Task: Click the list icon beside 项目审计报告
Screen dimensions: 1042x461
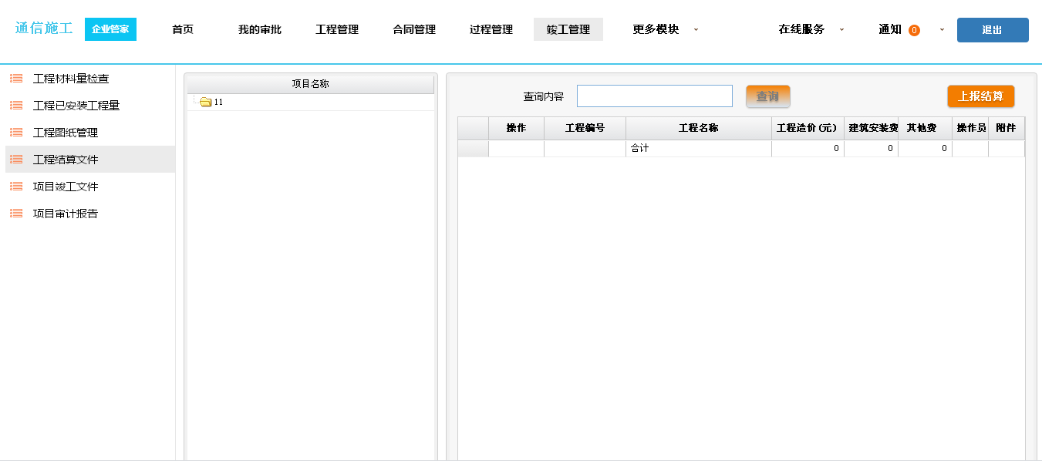Action: pos(16,214)
